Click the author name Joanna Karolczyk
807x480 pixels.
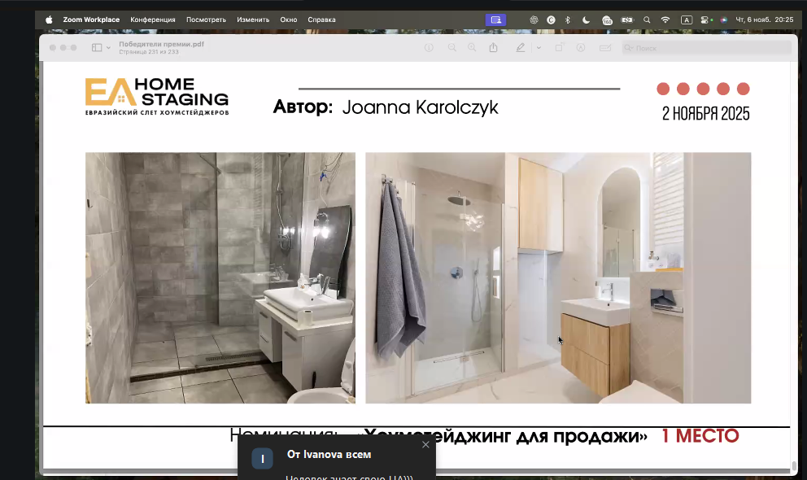tap(420, 107)
